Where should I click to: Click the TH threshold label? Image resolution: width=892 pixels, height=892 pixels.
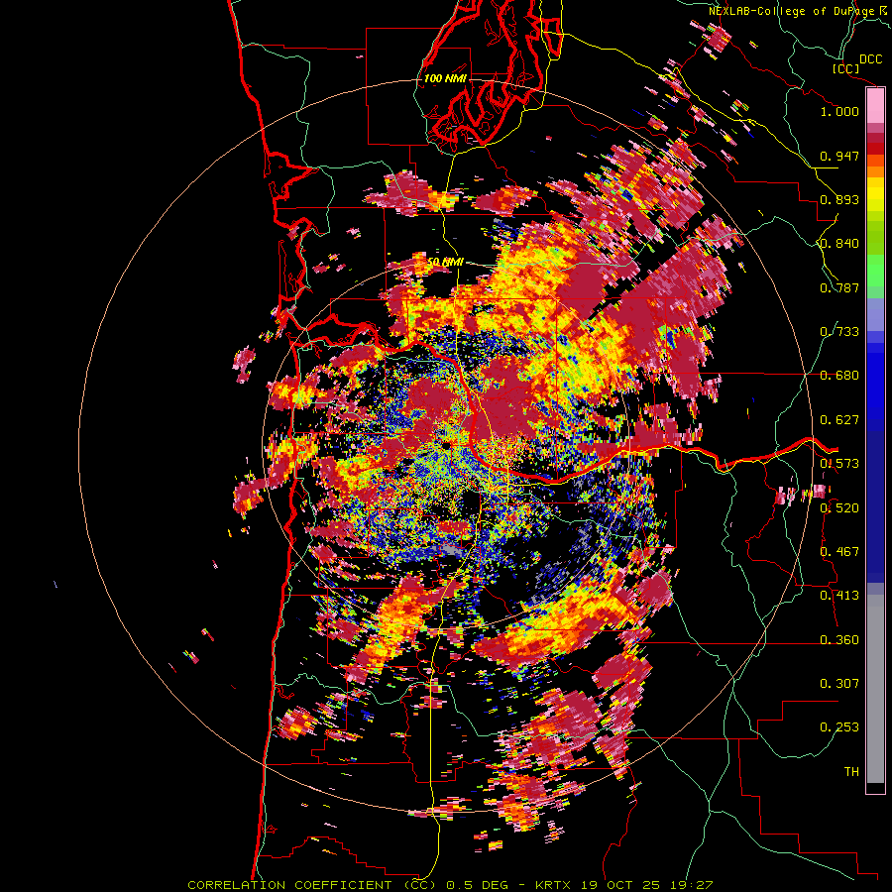851,772
